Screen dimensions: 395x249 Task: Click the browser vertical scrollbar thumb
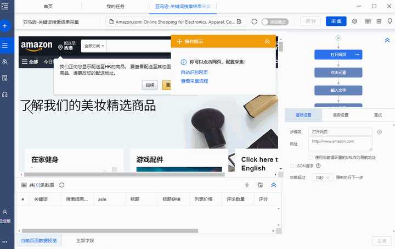click(x=280, y=47)
